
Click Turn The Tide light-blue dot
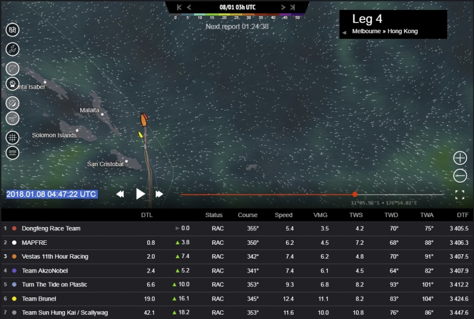coord(14,285)
